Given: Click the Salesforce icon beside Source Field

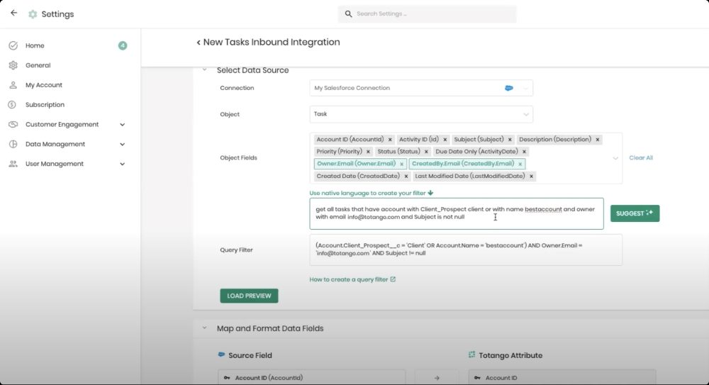Looking at the screenshot, I should (x=221, y=355).
